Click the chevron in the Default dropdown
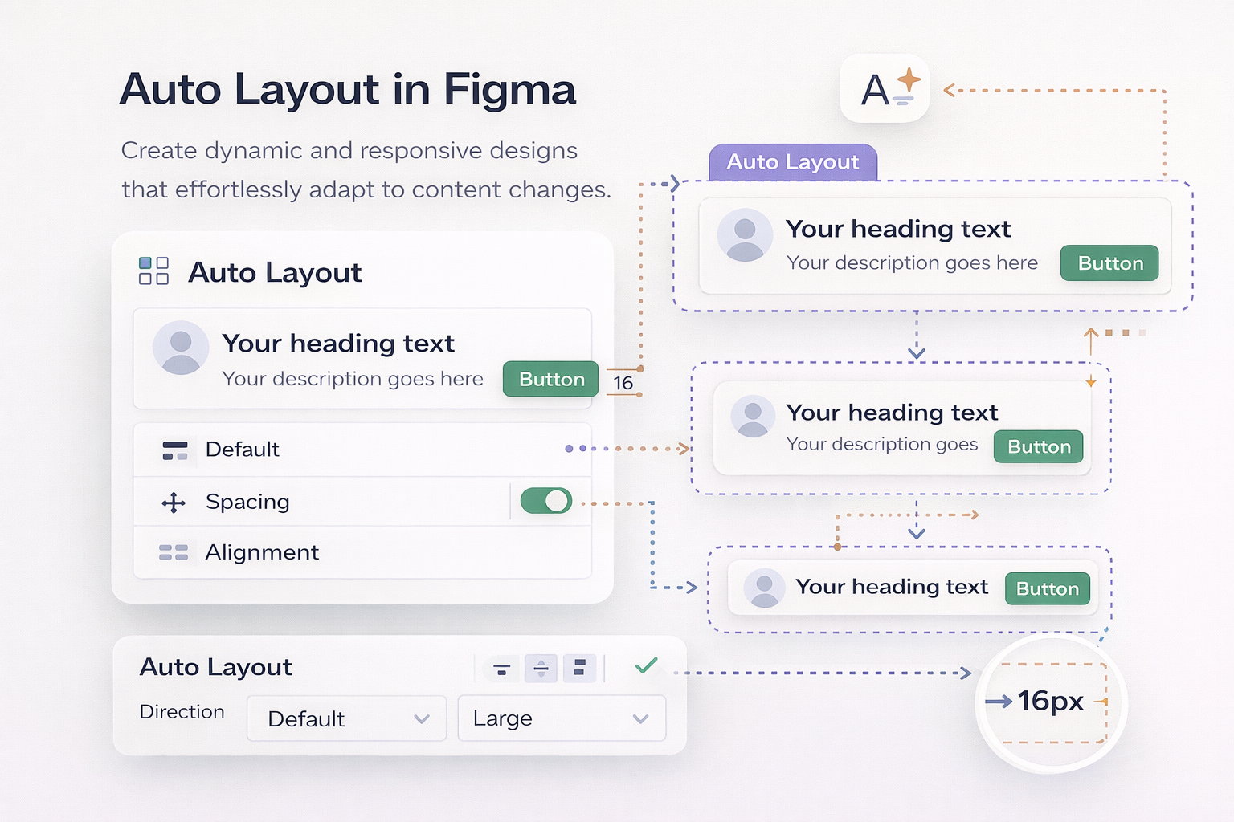Image resolution: width=1234 pixels, height=822 pixels. [x=422, y=719]
